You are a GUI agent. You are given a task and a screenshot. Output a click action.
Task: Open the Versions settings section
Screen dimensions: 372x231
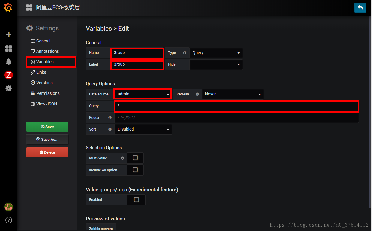pyautogui.click(x=42, y=83)
